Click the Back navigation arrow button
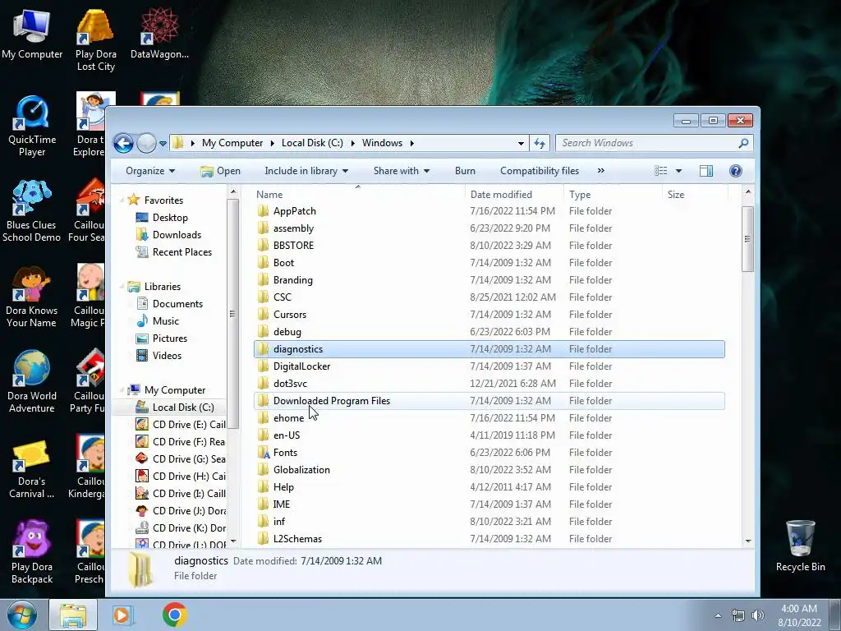Image resolution: width=841 pixels, height=631 pixels. coord(123,143)
